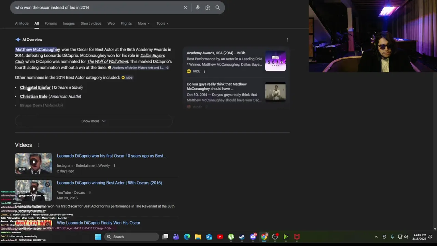Click the Windows taskbar Search box

tap(132, 237)
